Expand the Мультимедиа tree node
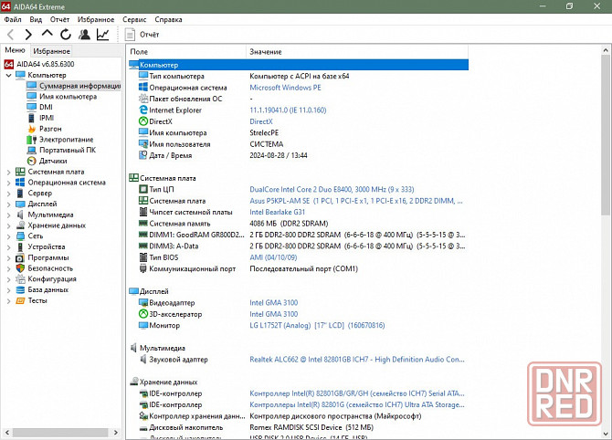Viewport: 612px width, 440px height. 8,215
